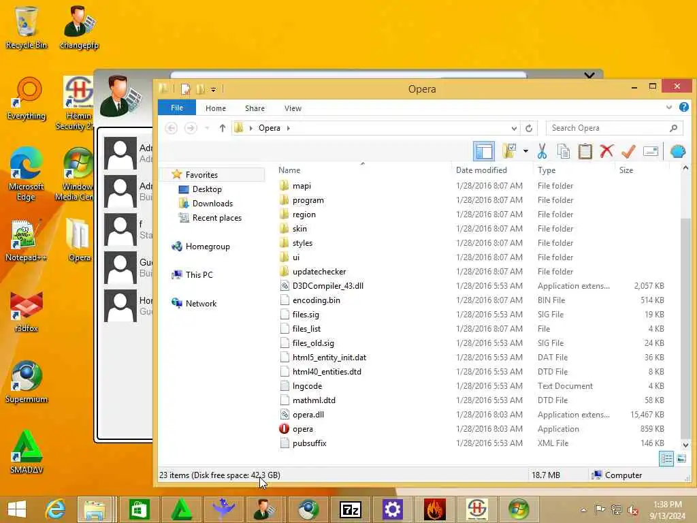Select the updatechecker folder

tap(319, 271)
